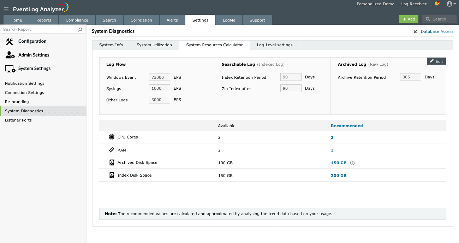The width and height of the screenshot is (459, 243).
Task: Go to the Compliance tab
Action: click(x=77, y=20)
